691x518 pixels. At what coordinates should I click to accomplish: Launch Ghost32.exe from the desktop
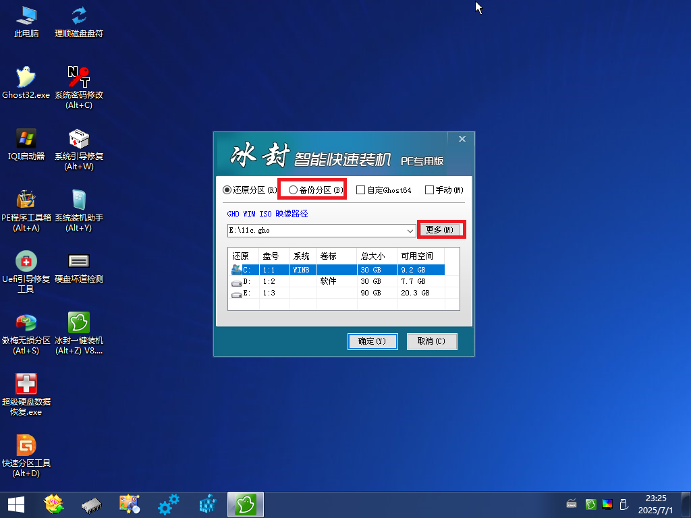click(x=26, y=83)
